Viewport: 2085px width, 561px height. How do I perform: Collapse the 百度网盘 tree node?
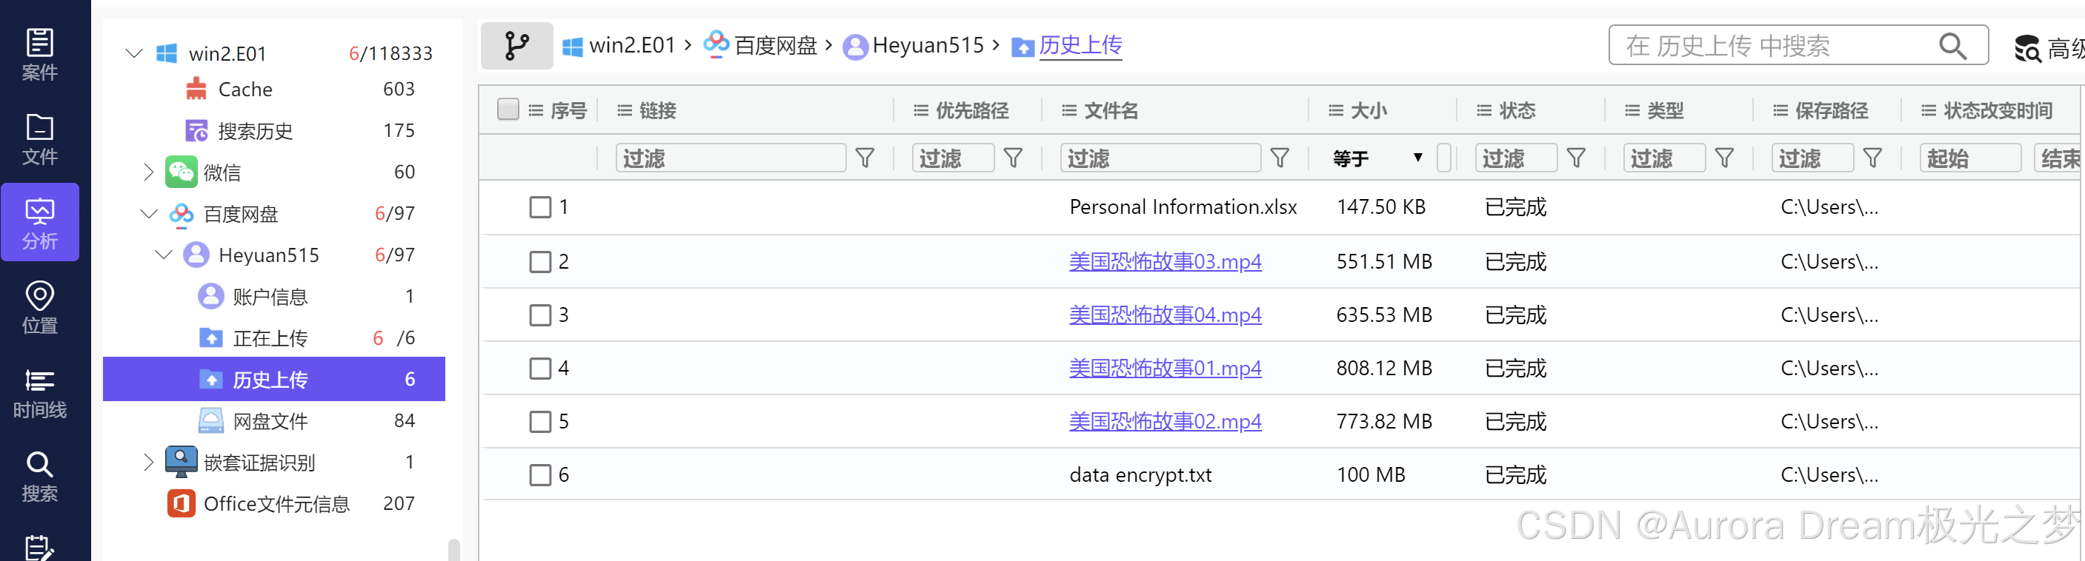click(x=149, y=213)
